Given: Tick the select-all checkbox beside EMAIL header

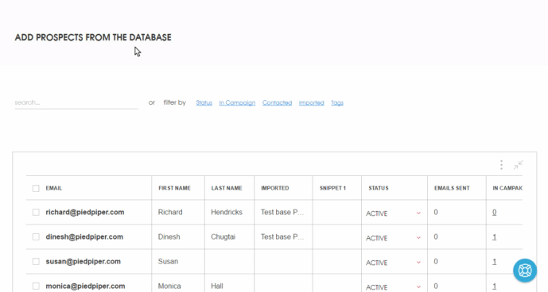Looking at the screenshot, I should [36, 188].
